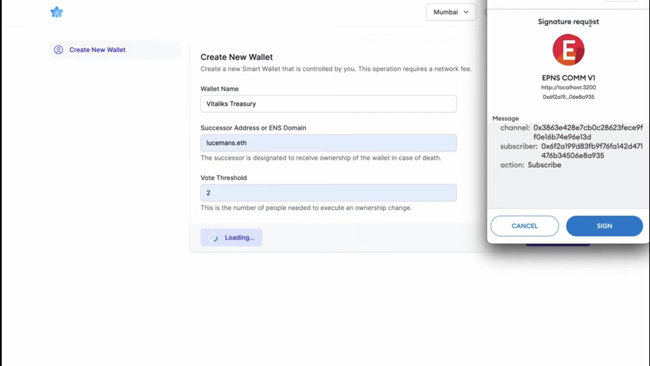This screenshot has height=366, width=650.
Task: Click the Successor Address or ENS Domain label
Action: point(253,128)
